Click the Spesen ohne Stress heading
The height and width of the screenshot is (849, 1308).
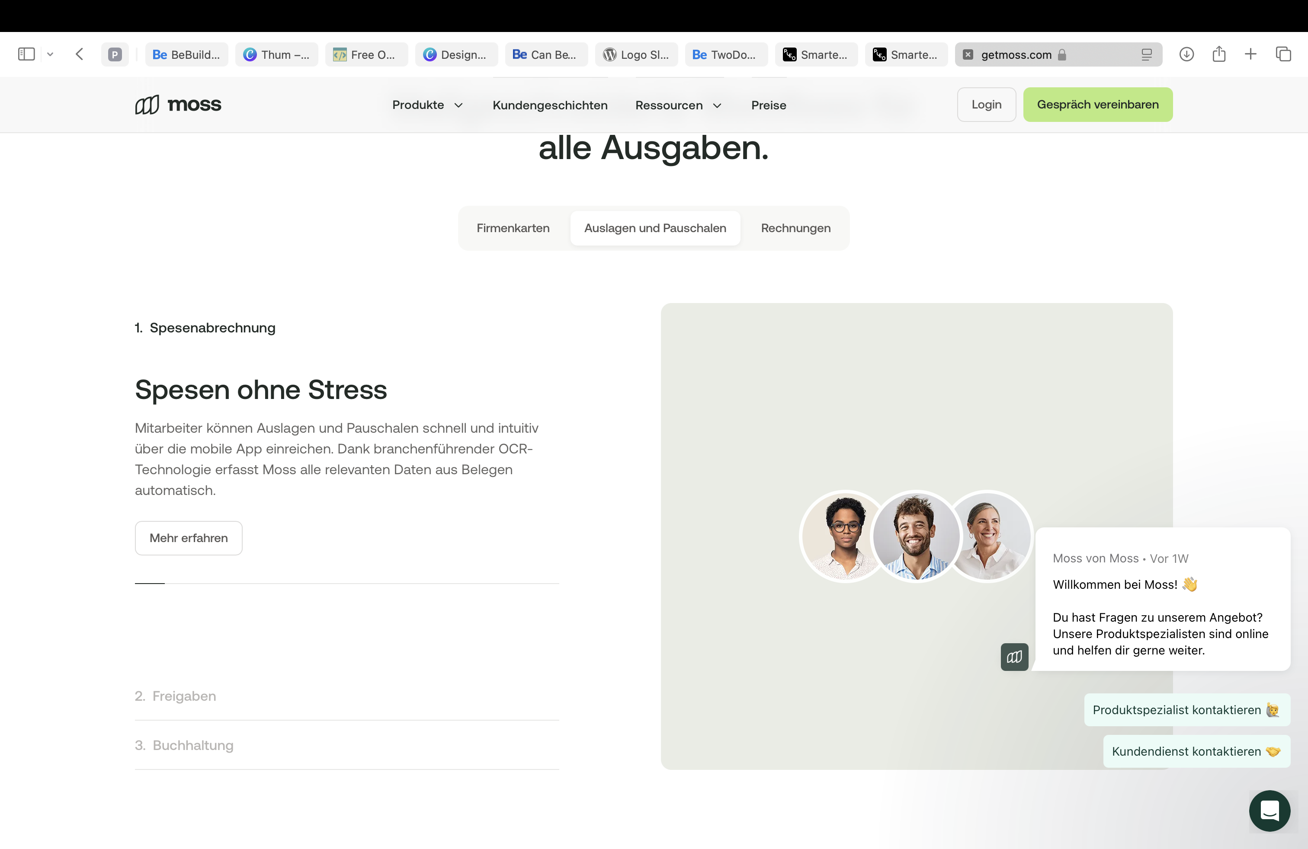point(261,389)
